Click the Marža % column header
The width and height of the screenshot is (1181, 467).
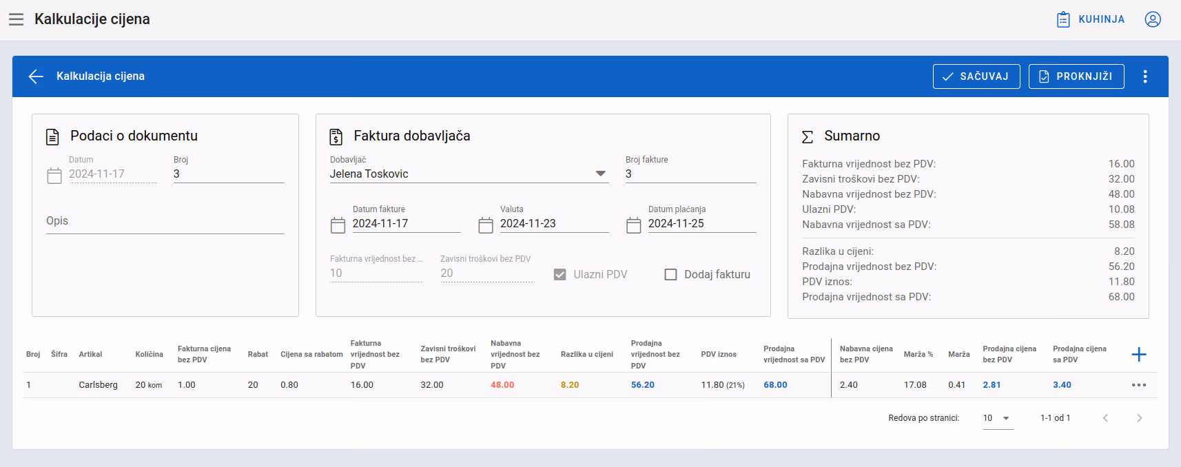pyautogui.click(x=918, y=354)
